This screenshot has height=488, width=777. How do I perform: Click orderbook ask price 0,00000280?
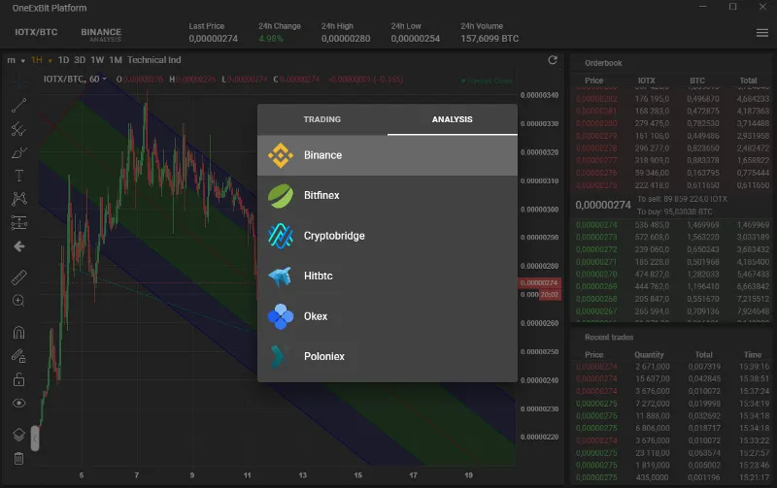[596, 123]
